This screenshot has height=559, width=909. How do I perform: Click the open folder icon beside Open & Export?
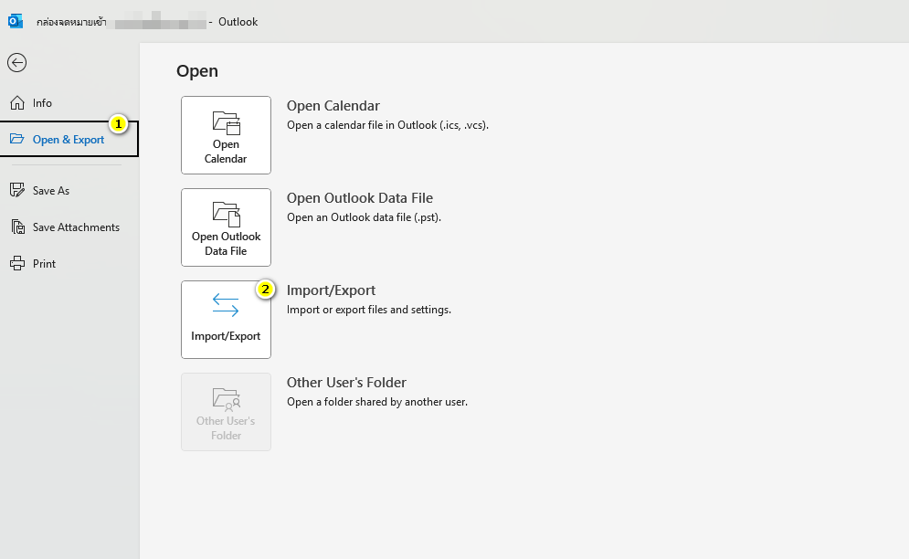(16, 140)
